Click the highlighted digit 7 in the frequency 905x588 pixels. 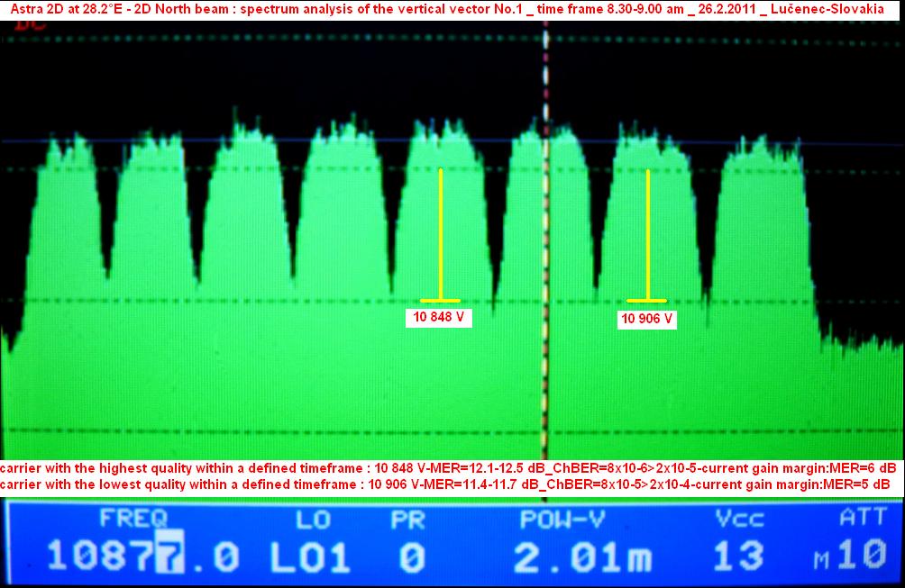tap(170, 557)
